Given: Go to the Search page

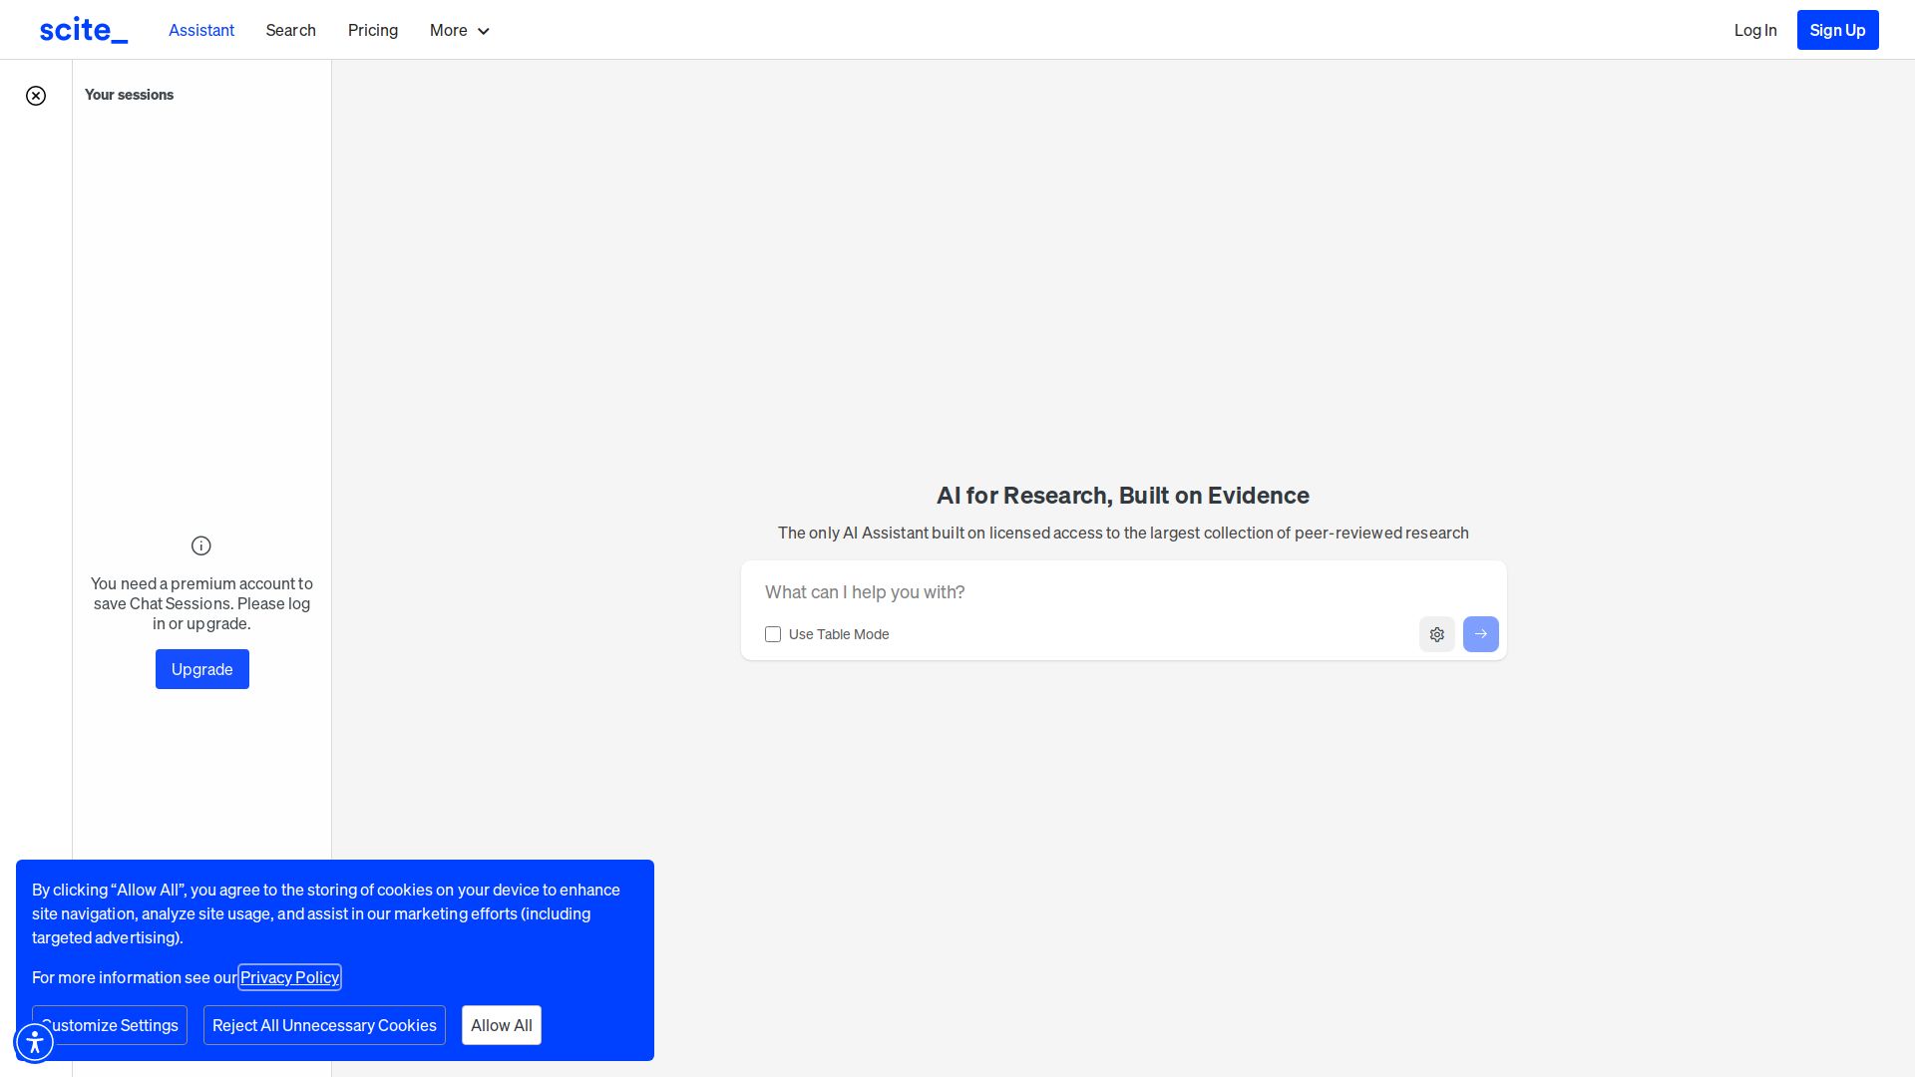Looking at the screenshot, I should tap(290, 31).
